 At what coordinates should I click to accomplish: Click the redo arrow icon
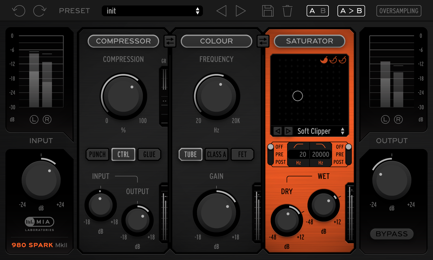[40, 11]
